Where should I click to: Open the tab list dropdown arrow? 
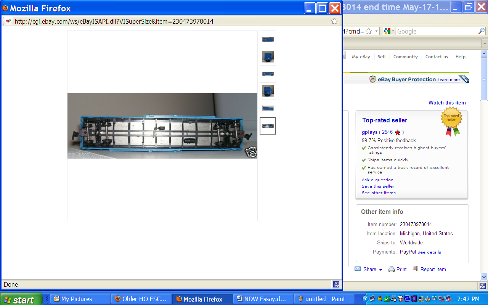[x=484, y=43]
